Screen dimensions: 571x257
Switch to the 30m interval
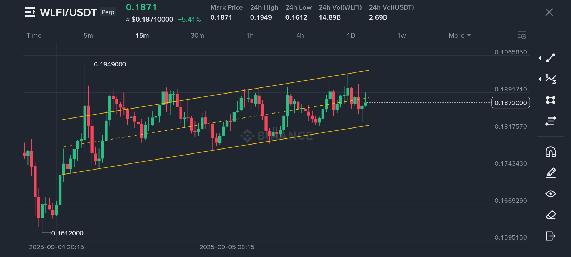click(x=197, y=35)
